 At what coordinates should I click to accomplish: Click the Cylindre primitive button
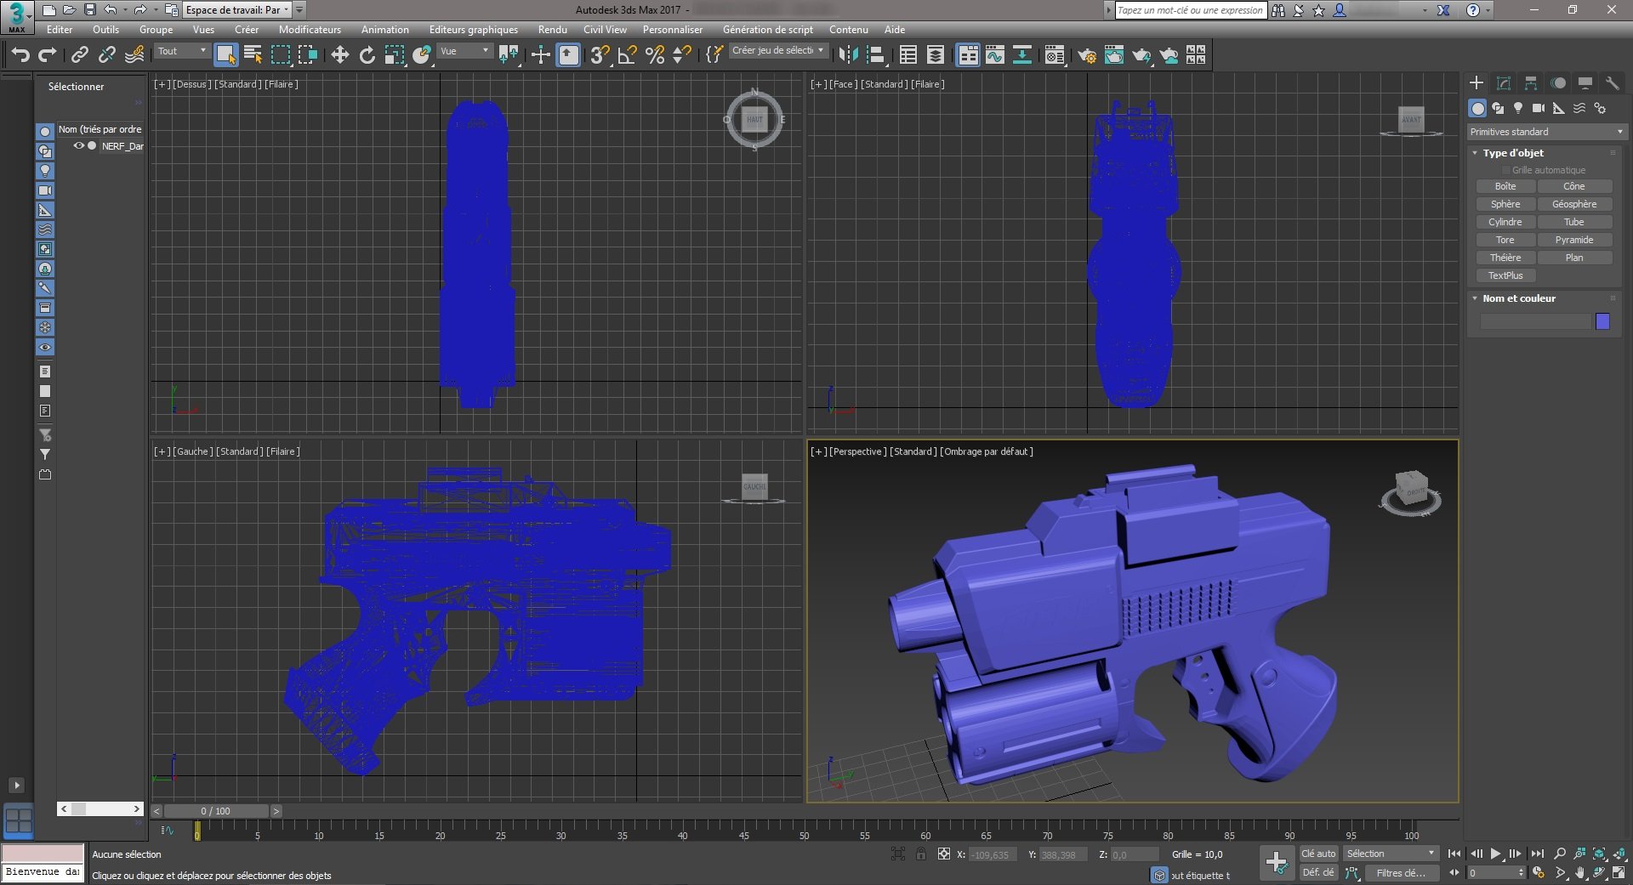1505,222
